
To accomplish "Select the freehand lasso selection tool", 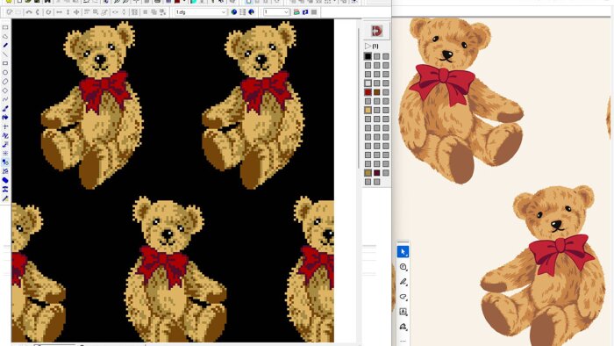I will coord(5,36).
